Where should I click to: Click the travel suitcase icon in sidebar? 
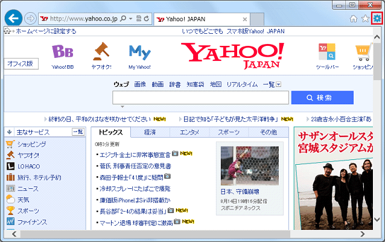10,177
